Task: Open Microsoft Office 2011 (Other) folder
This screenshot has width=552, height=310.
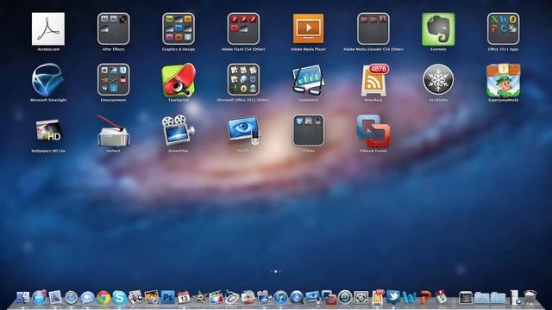Action: [x=243, y=80]
